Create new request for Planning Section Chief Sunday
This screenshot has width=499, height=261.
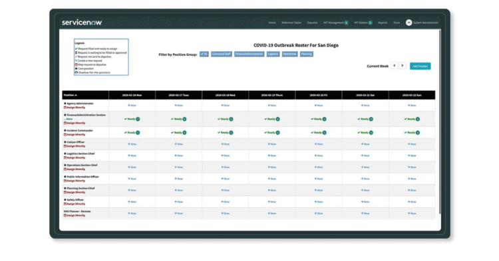point(412,190)
